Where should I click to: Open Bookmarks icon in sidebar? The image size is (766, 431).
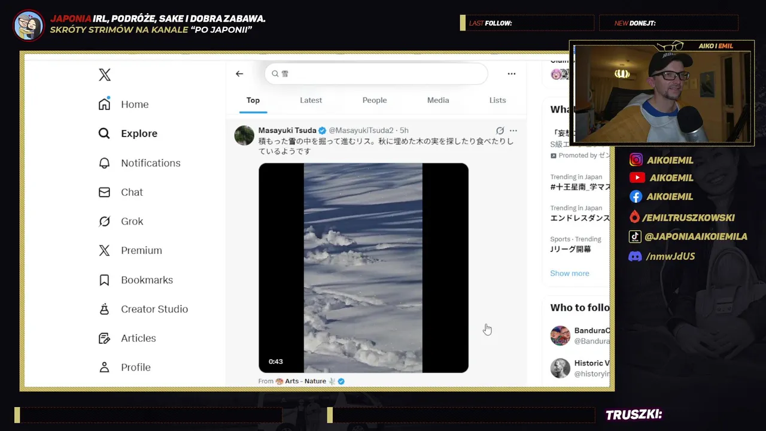tap(104, 280)
